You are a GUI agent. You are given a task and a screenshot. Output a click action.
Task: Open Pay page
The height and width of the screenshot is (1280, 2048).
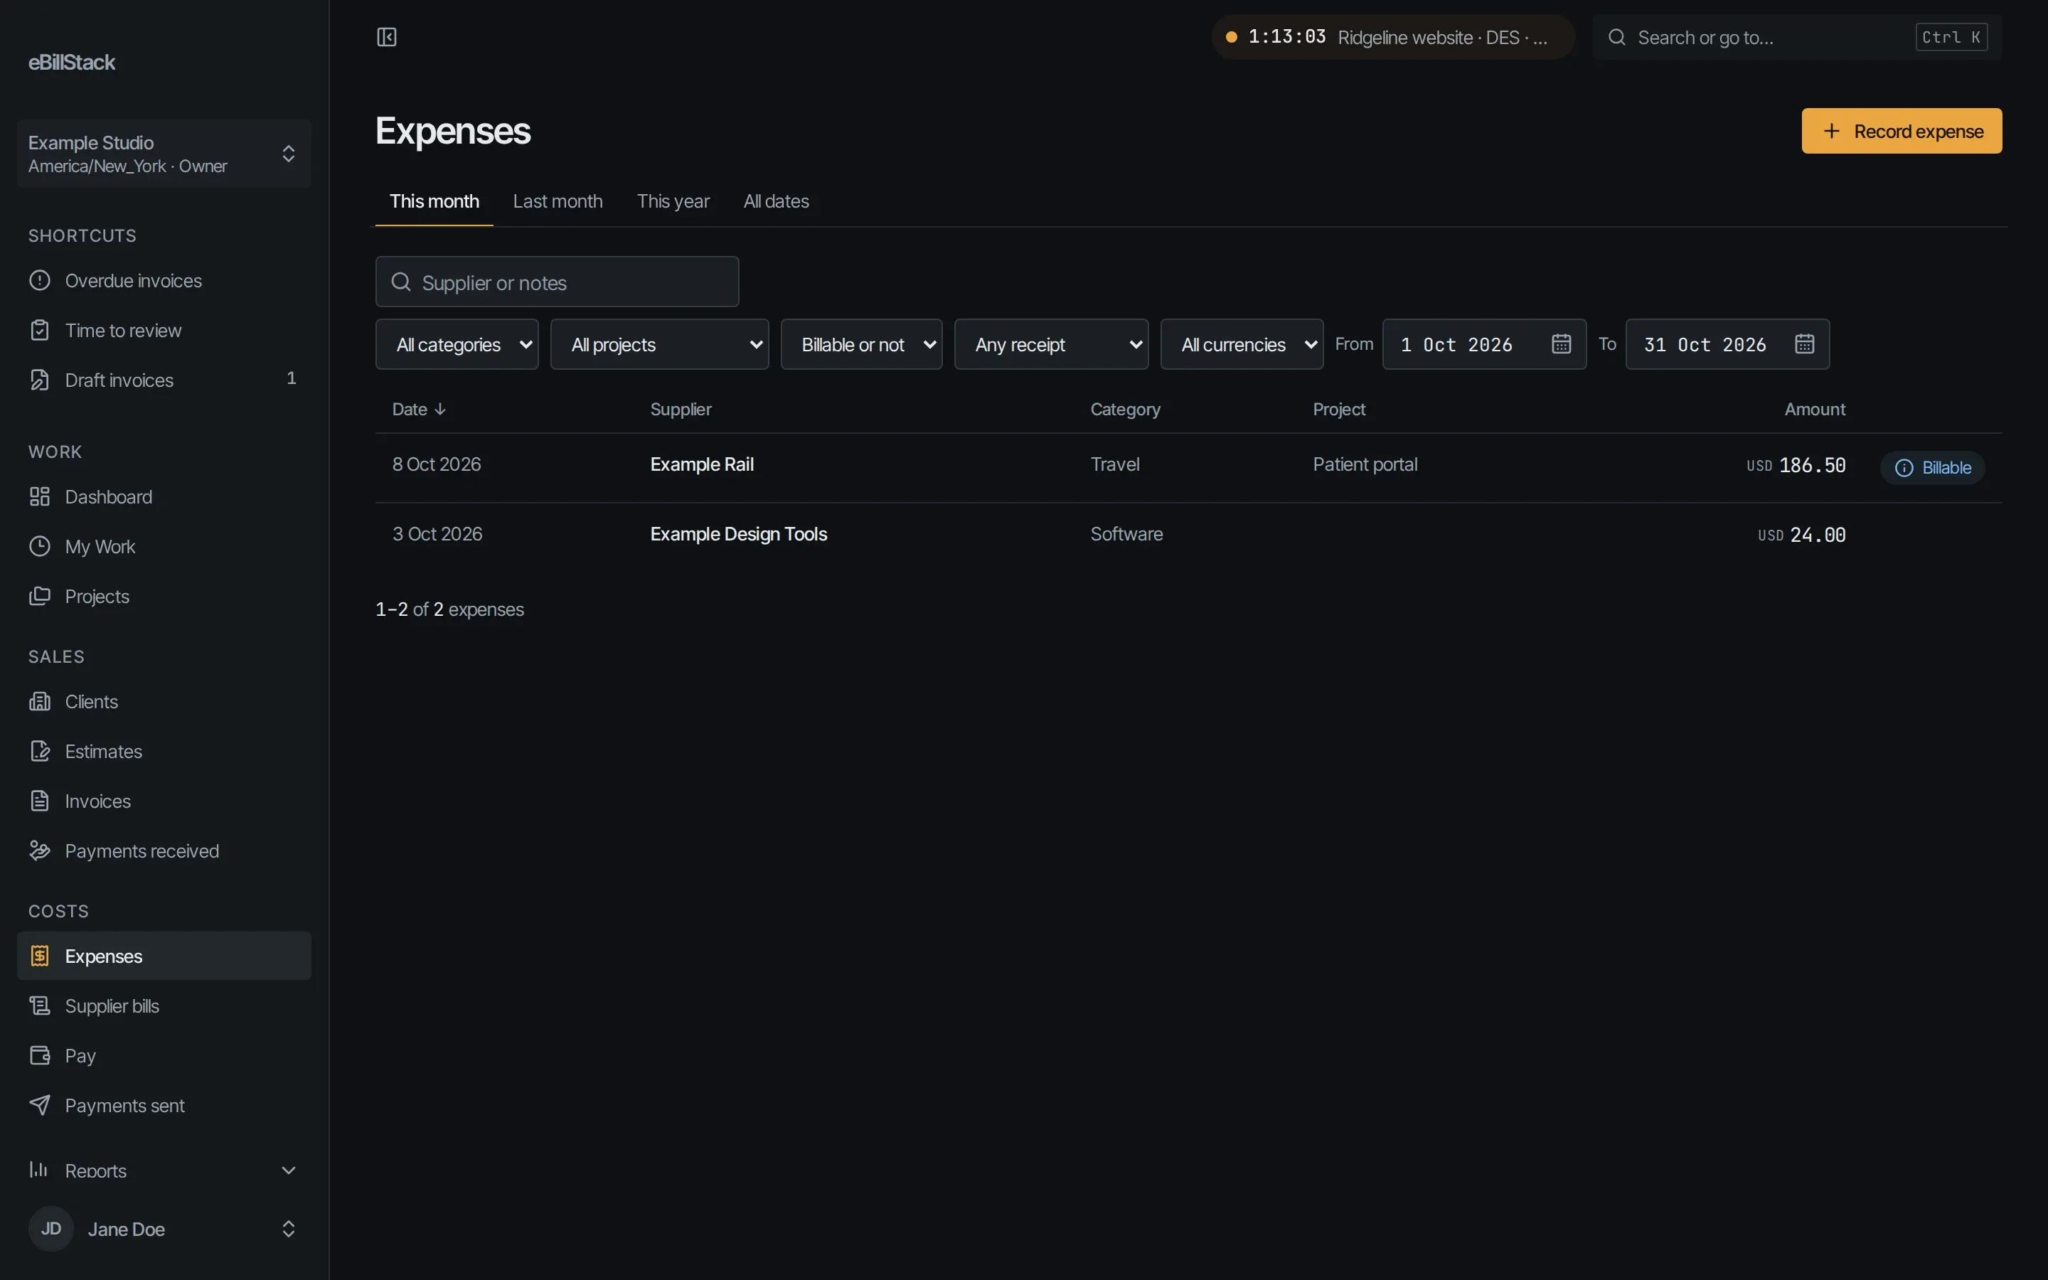click(x=164, y=1057)
